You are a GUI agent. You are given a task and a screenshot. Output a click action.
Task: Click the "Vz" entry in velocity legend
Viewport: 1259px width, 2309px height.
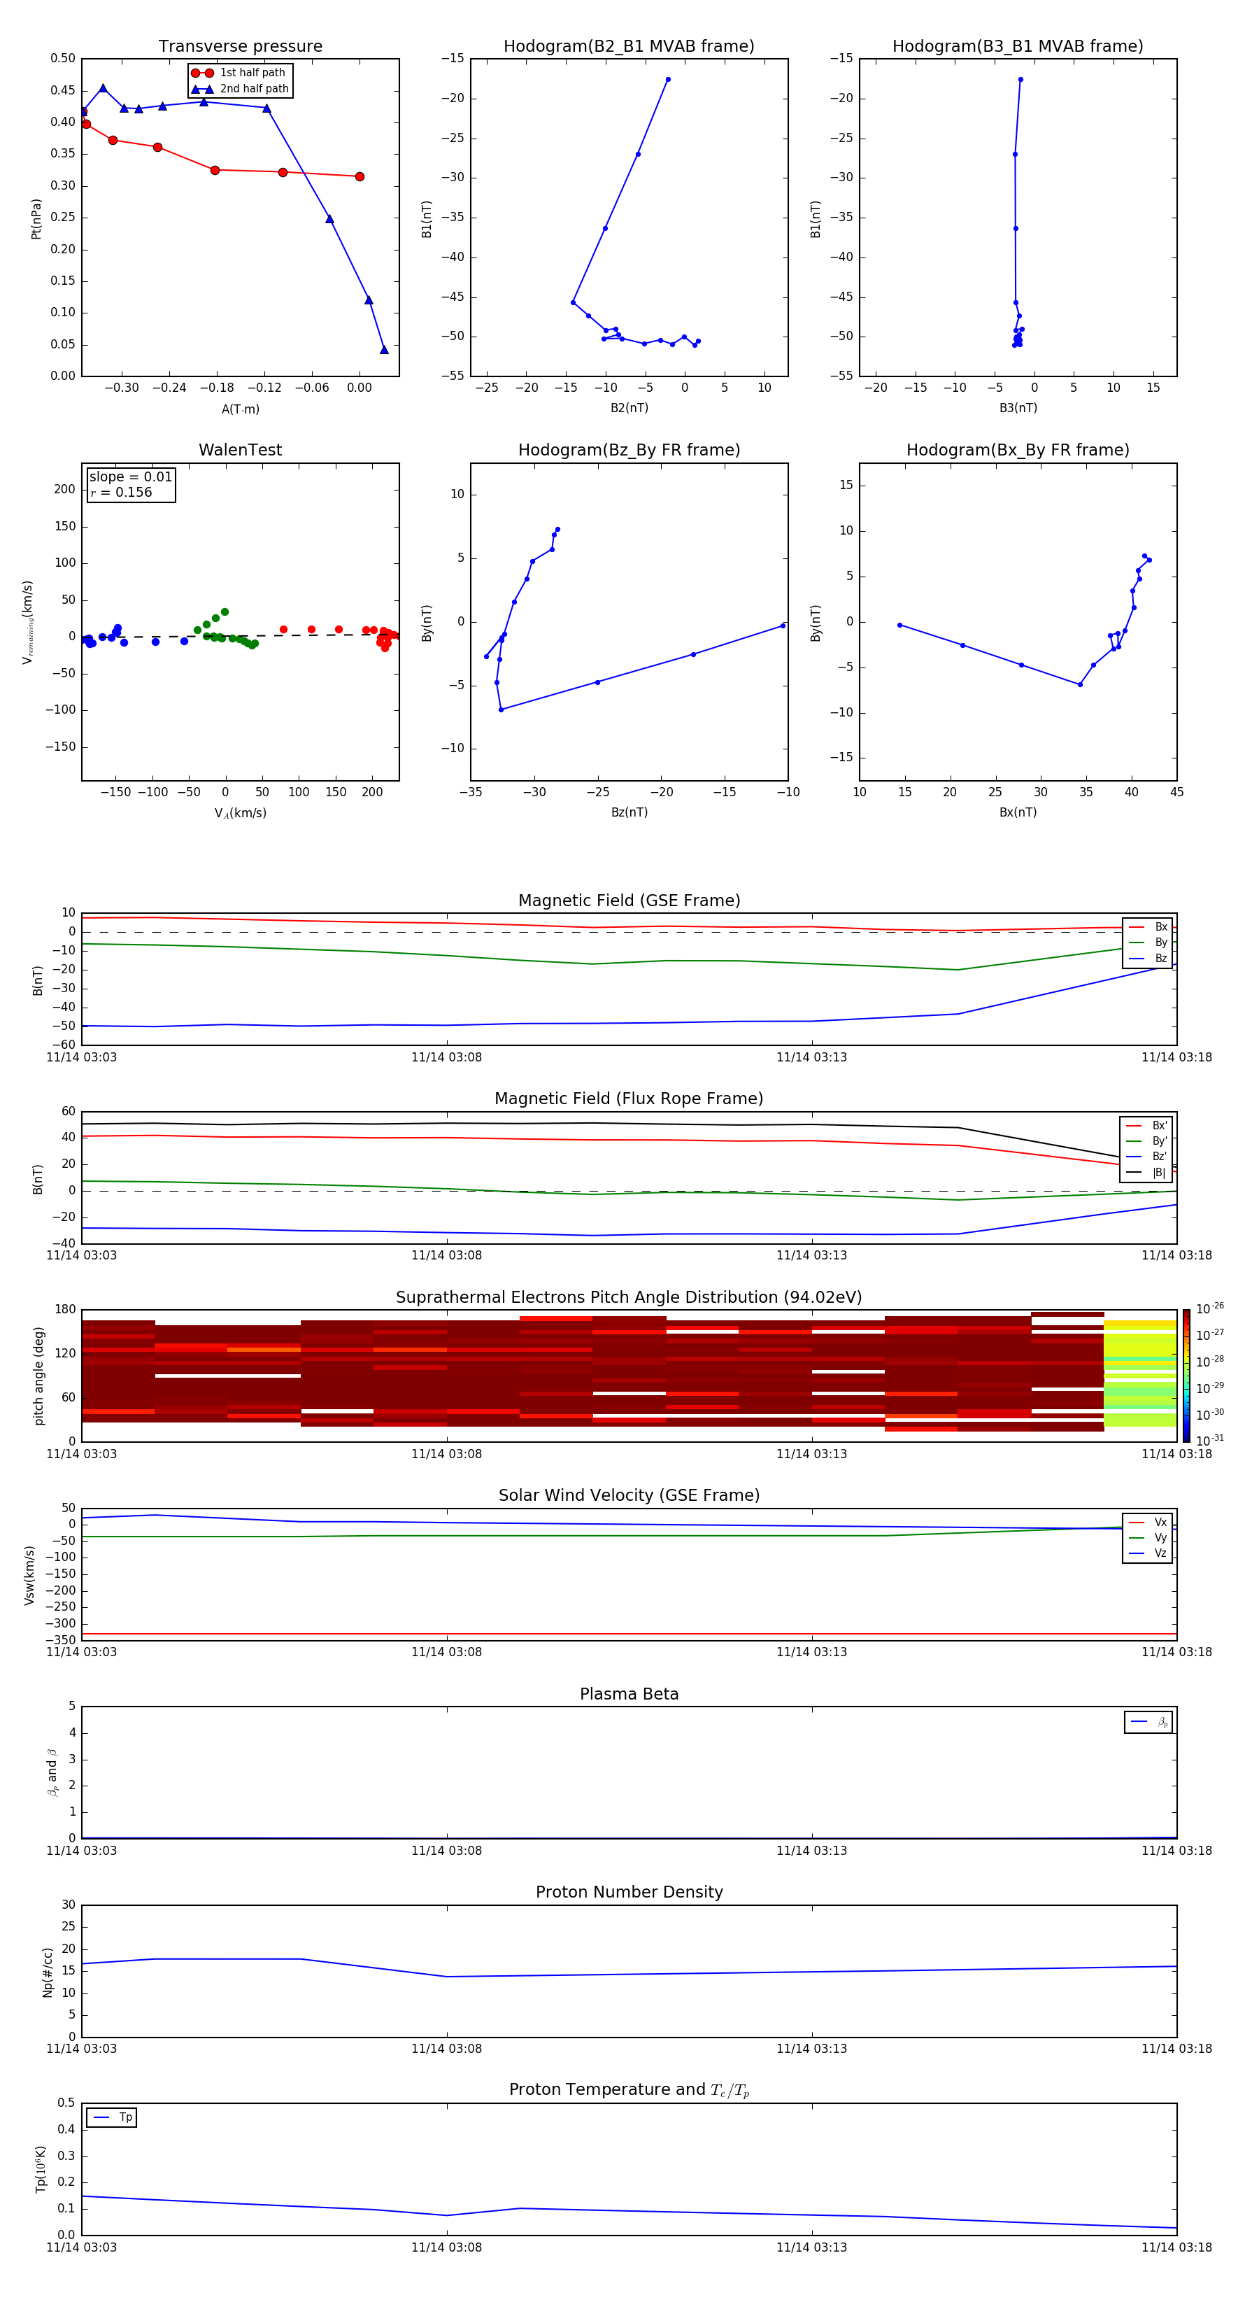1148,1553
